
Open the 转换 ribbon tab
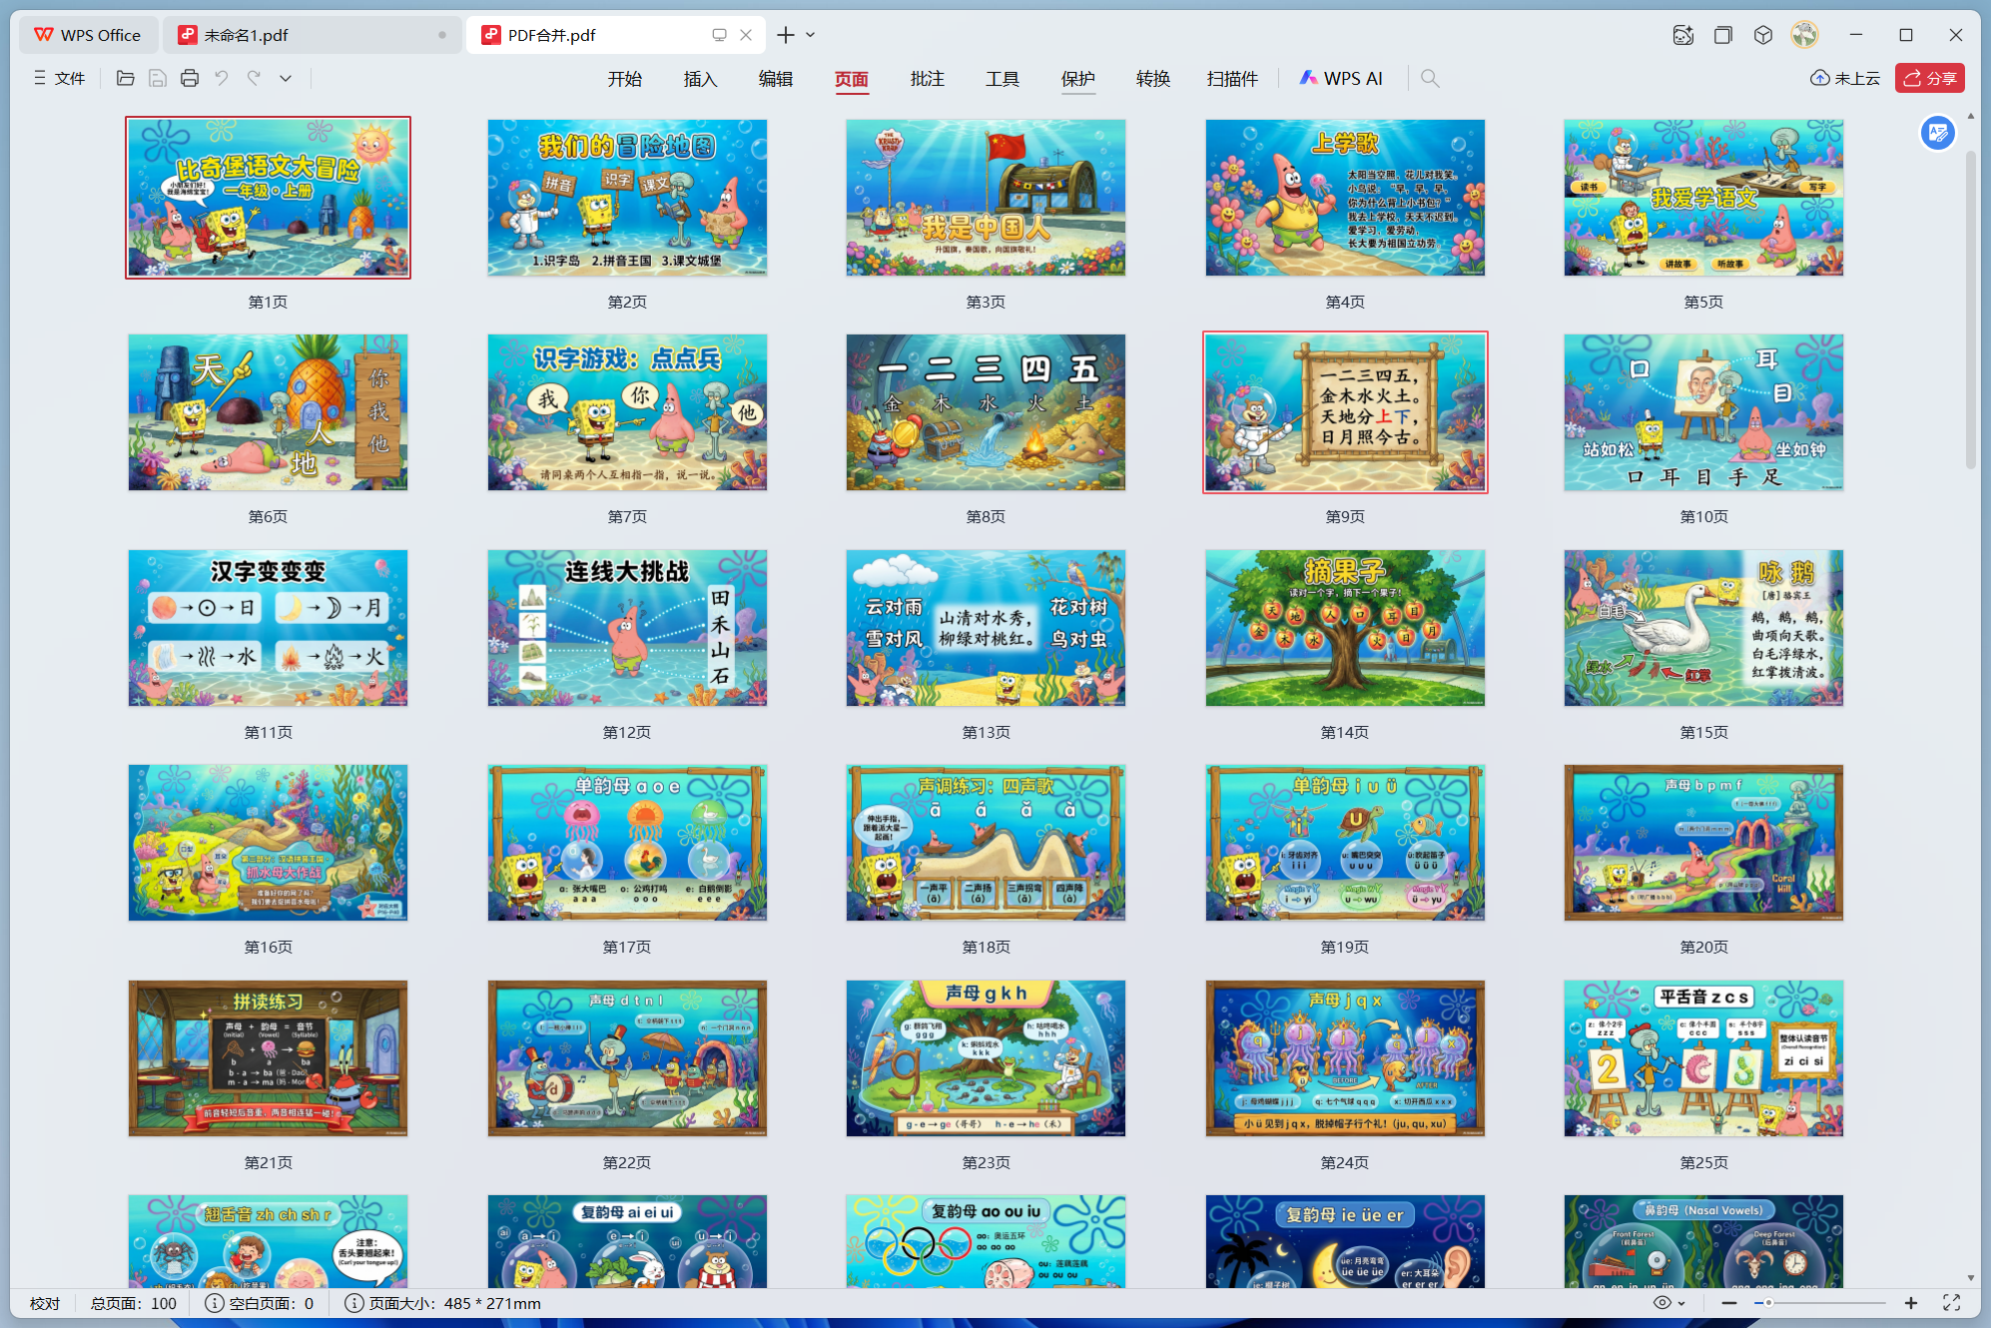click(x=1152, y=78)
